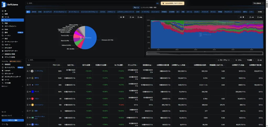The width and height of the screenshot is (268, 127).
Task: Open the ステーブルコイン sidebar item
Action: (x=13, y=26)
